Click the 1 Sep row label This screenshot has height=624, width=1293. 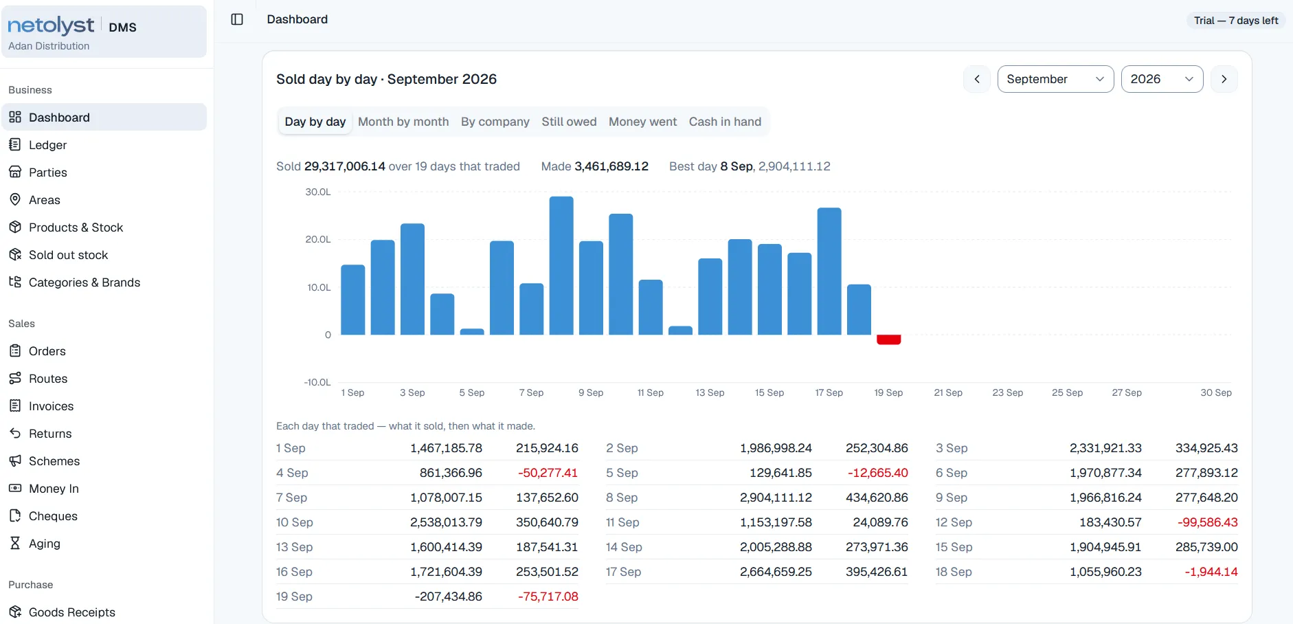tap(291, 448)
